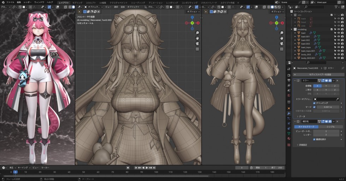
Task: Uncheck the modeling collection checkbox
Action: 332,29
